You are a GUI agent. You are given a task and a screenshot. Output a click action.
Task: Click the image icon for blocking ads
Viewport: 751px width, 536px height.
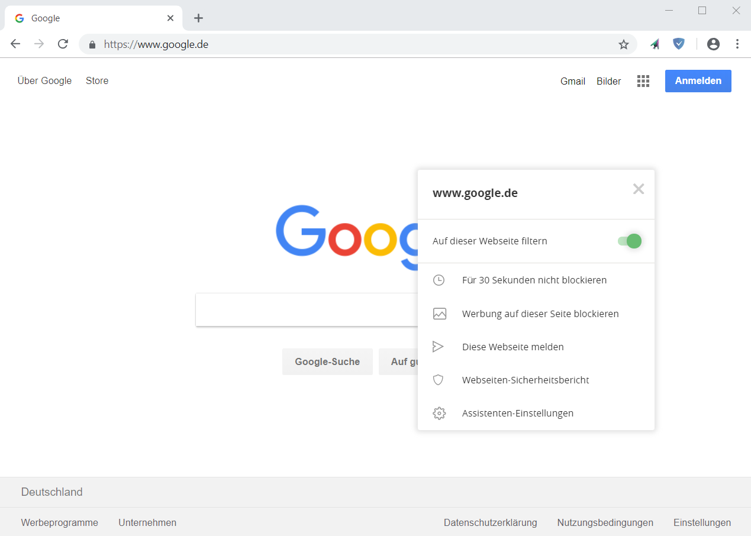439,314
